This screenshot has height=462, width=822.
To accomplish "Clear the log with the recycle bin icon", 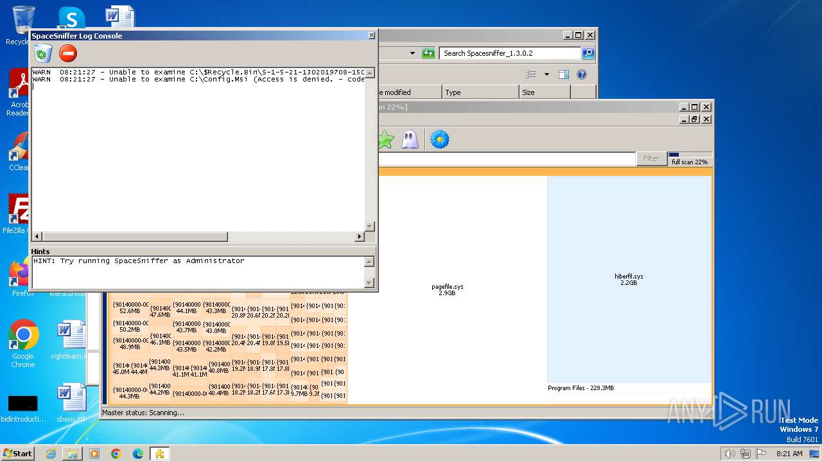I will click(43, 53).
